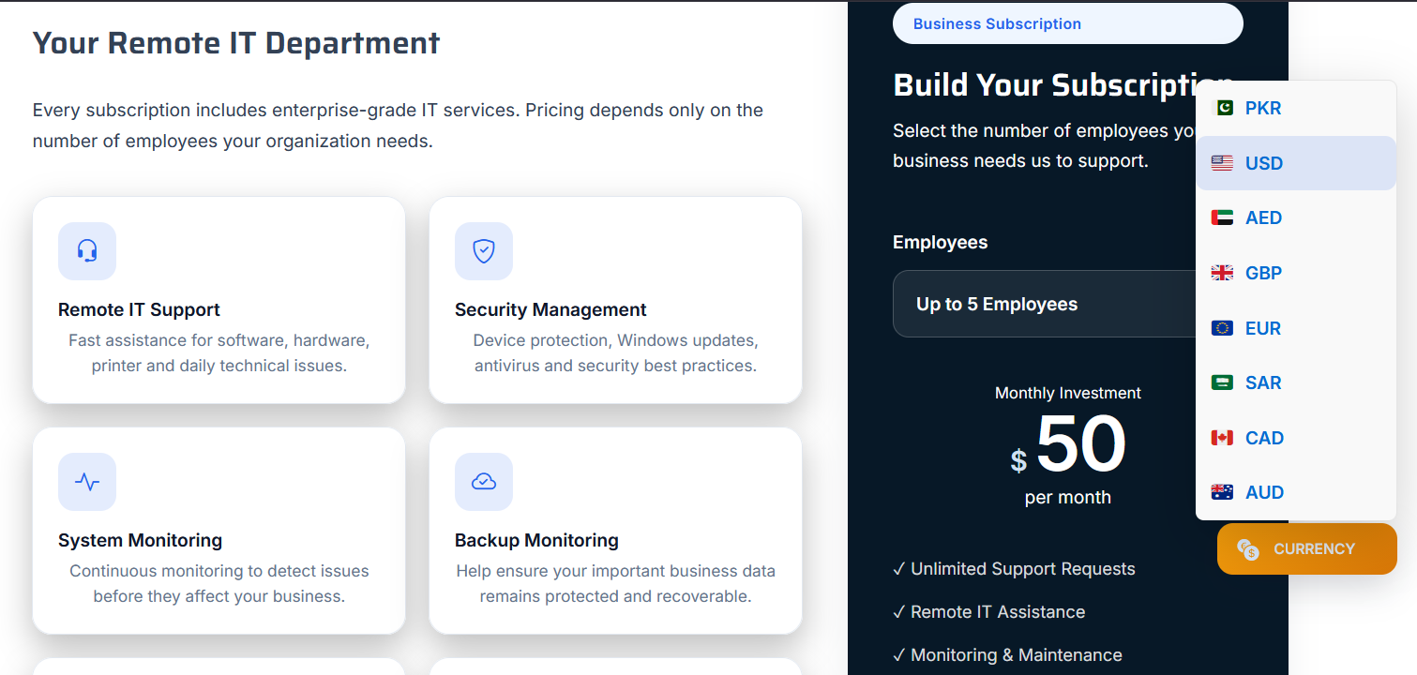Image resolution: width=1417 pixels, height=675 pixels.
Task: Open the Up to 5 Employees dropdown
Action: [1045, 304]
